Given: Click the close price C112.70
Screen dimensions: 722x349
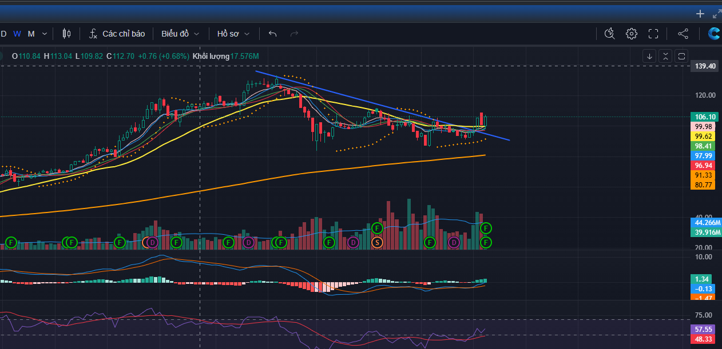Looking at the screenshot, I should [120, 56].
